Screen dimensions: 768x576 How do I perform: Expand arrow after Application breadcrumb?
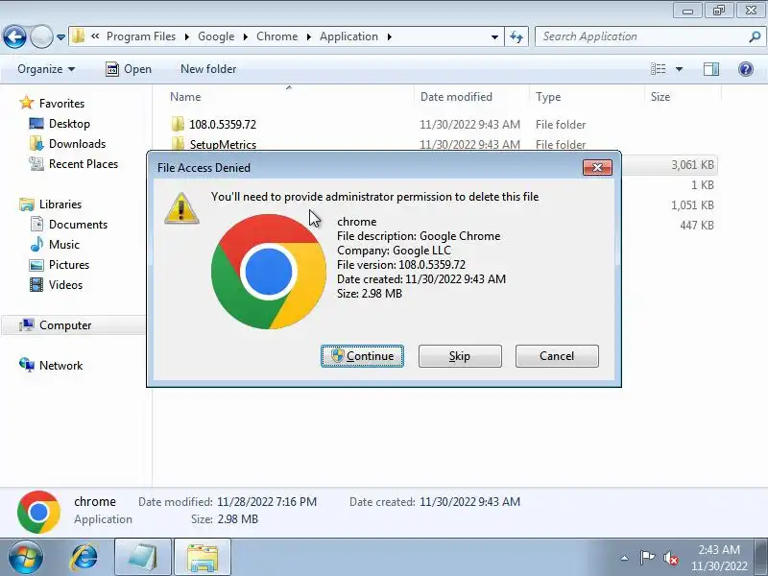point(390,37)
